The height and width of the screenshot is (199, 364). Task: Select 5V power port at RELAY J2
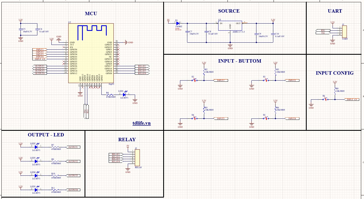(128, 147)
